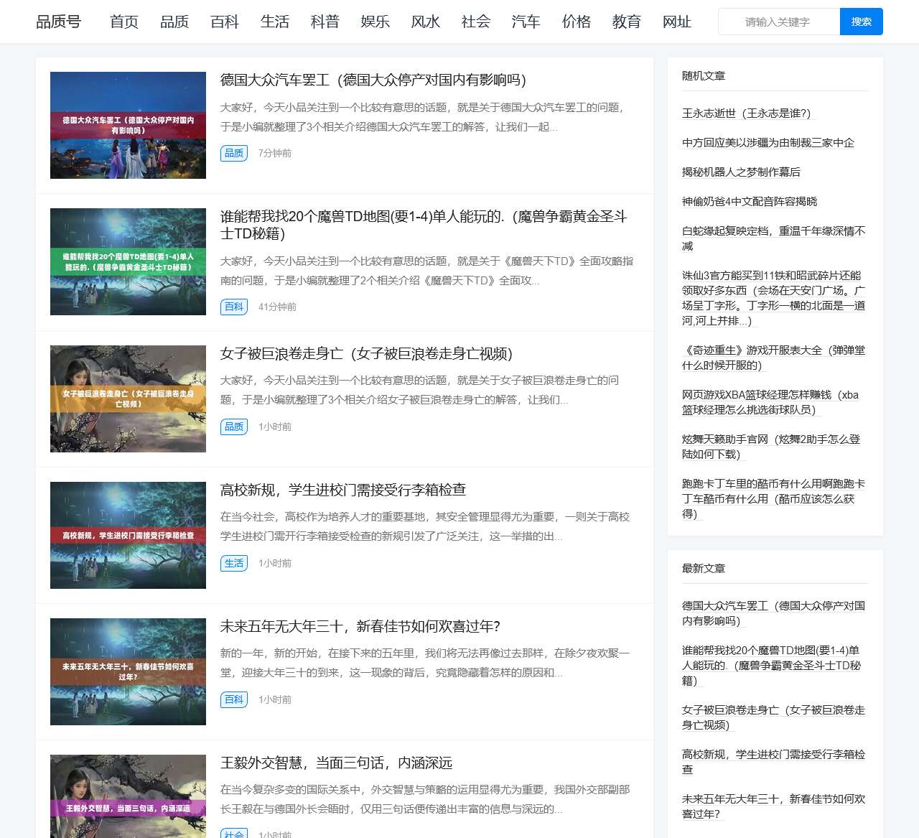This screenshot has width=919, height=838.
Task: Open the 娱乐 navigation item
Action: pos(375,22)
